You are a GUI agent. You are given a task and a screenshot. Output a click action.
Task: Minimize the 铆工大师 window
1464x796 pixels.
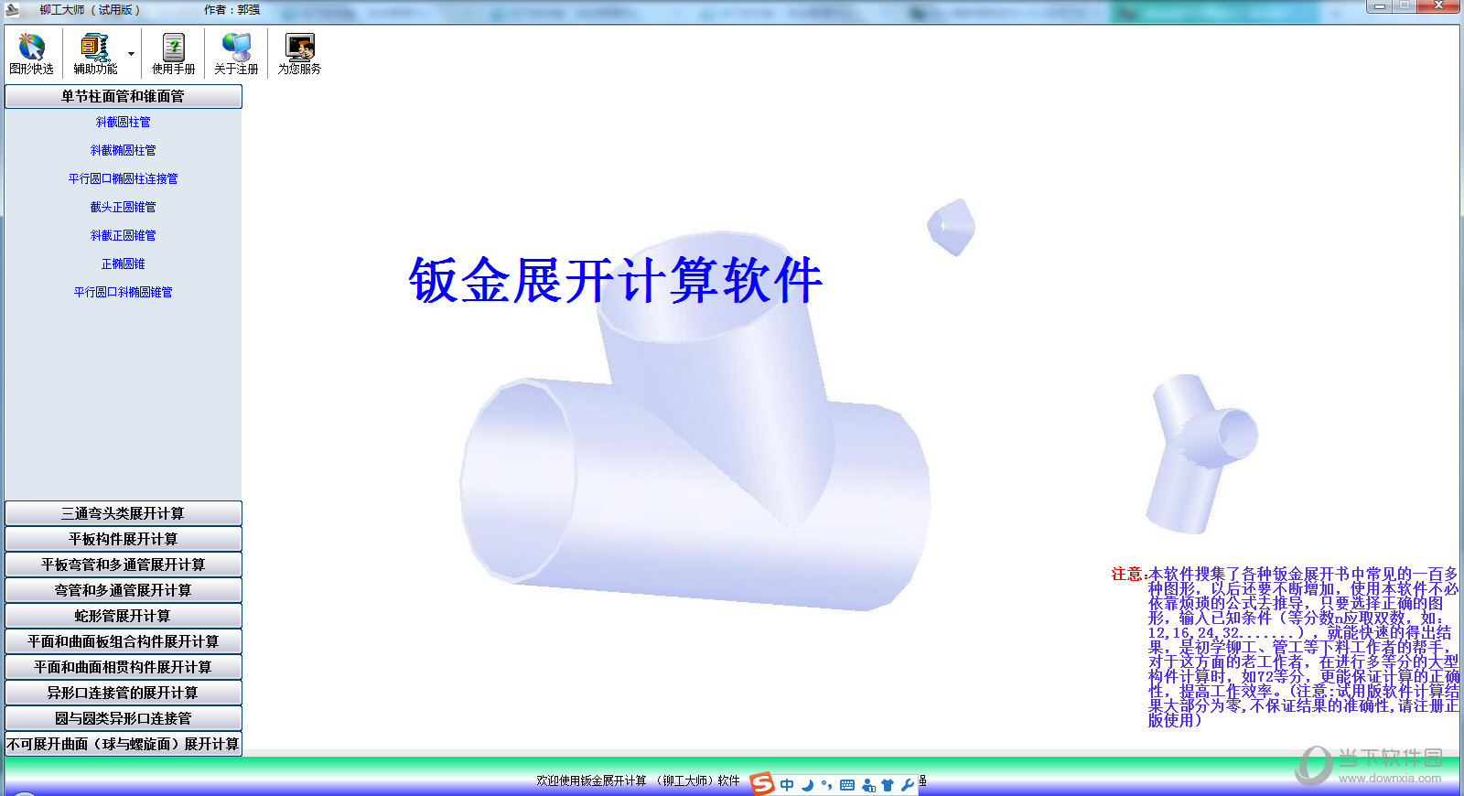point(1380,6)
